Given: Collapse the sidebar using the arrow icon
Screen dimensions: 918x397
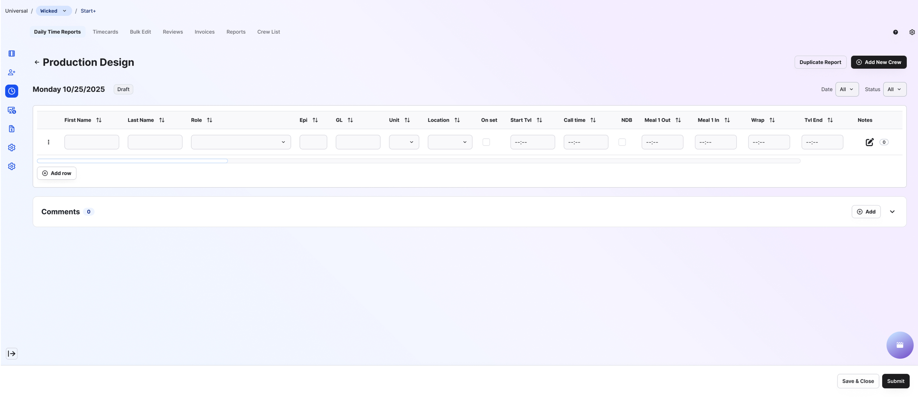Looking at the screenshot, I should 12,353.
